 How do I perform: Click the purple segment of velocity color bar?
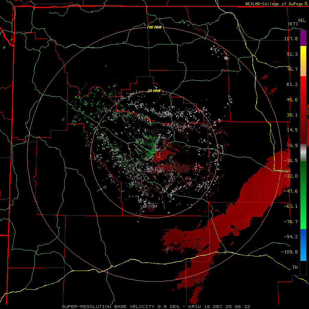303,38
